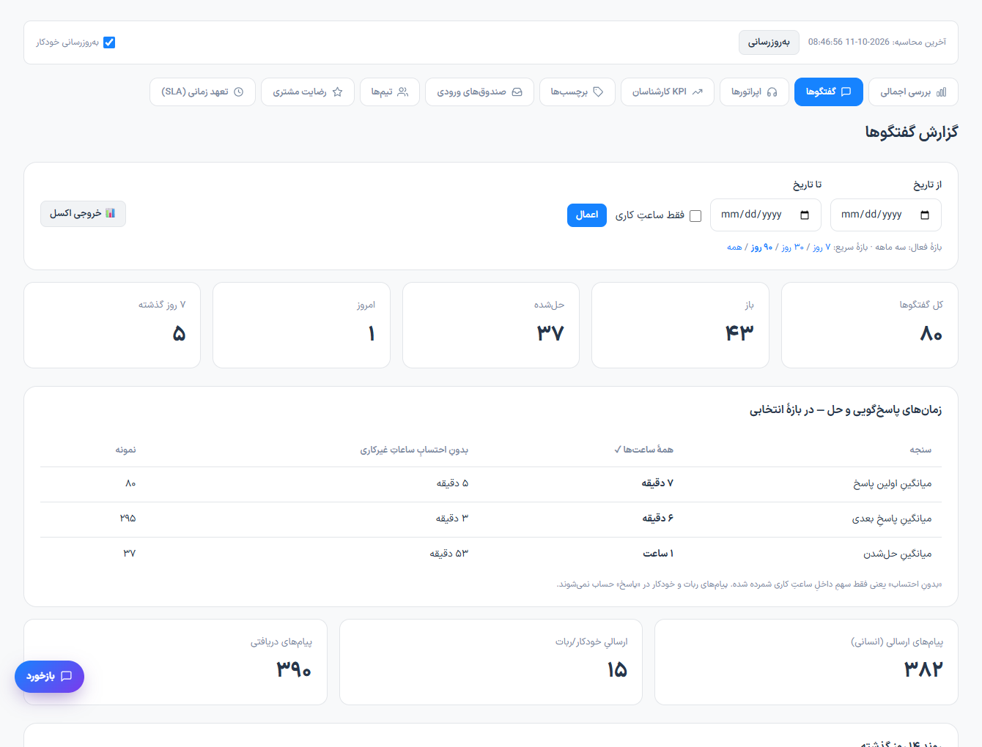Click the ۷ دقیقه cell in the table
Viewport: 982px width, 747px height.
pos(657,483)
